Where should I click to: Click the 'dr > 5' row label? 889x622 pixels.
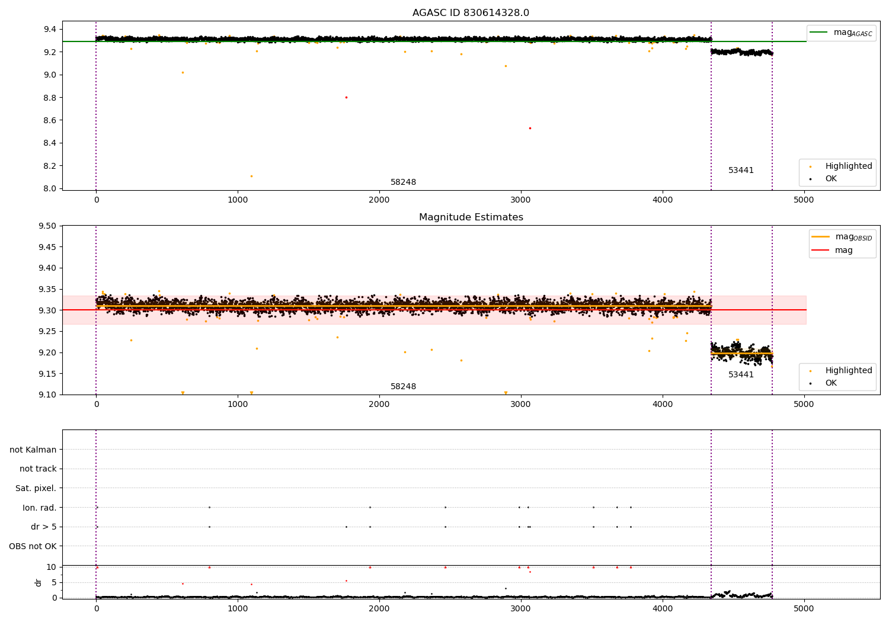pos(44,527)
